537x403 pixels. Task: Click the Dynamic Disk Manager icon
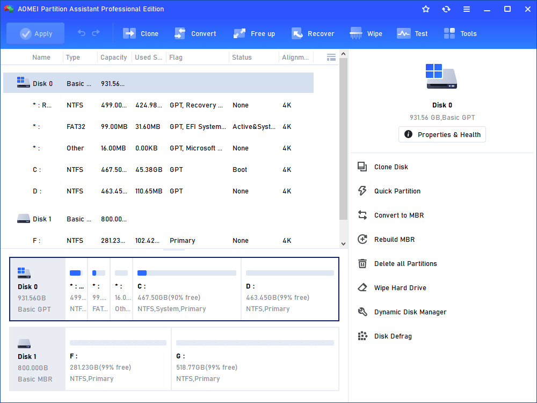(x=362, y=312)
